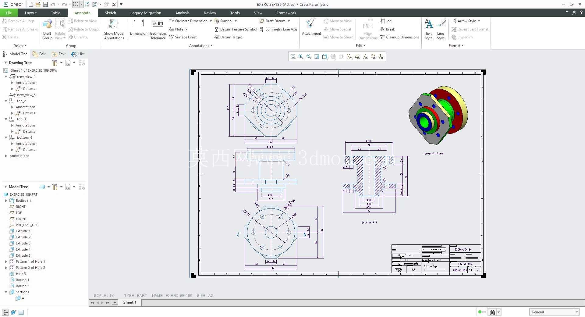Expand Annotations under top_2

tap(12, 107)
